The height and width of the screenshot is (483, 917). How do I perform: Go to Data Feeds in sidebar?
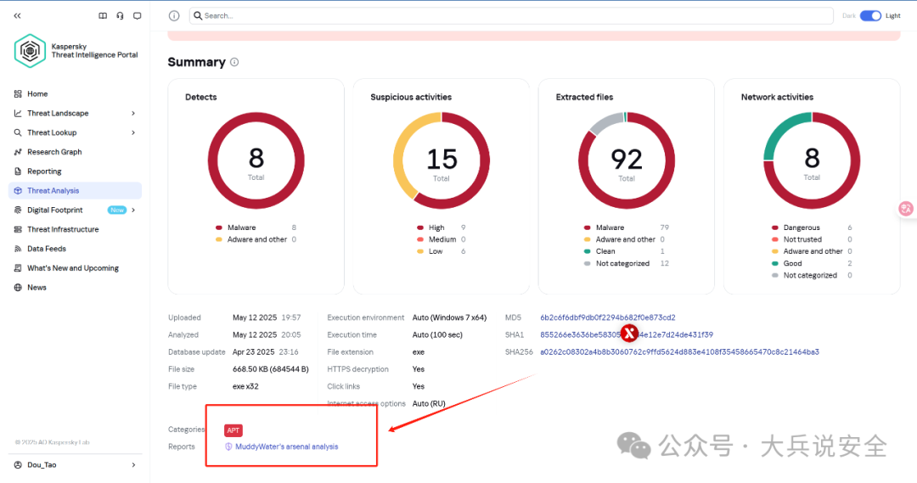[46, 249]
